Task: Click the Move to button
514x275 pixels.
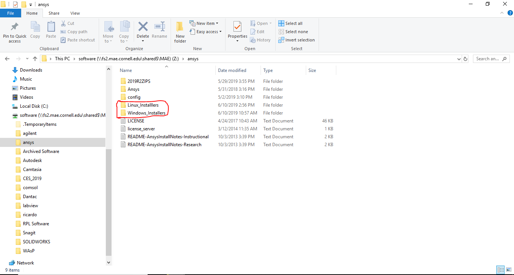Action: pyautogui.click(x=108, y=32)
